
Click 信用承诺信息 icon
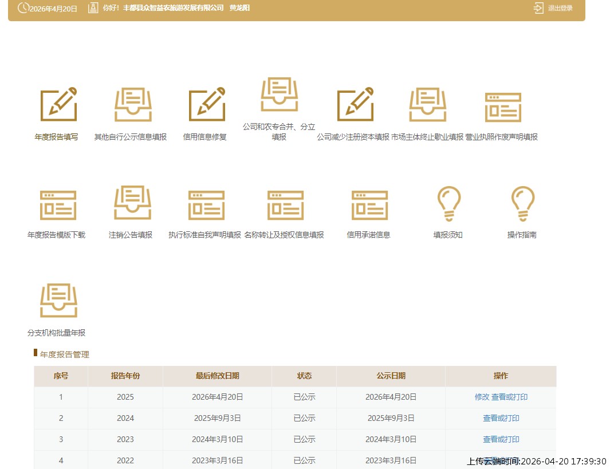[x=369, y=204]
